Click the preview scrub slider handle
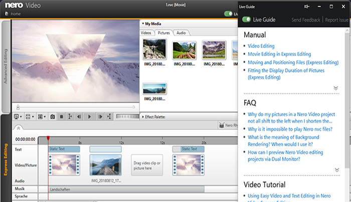This screenshot has width=351, height=202. [x=18, y=107]
